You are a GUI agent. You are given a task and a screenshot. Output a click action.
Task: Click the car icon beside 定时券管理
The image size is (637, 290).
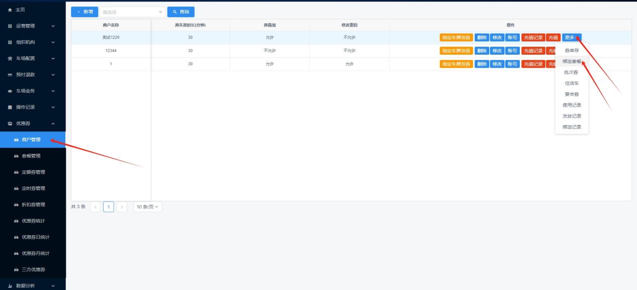pos(16,188)
